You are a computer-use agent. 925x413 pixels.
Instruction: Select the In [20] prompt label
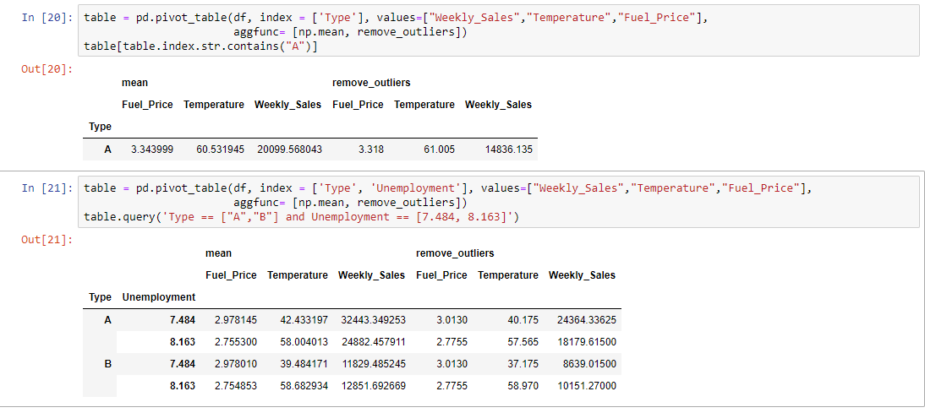tap(47, 18)
